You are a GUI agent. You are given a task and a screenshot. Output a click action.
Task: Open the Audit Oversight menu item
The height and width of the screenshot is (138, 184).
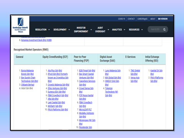100,30
